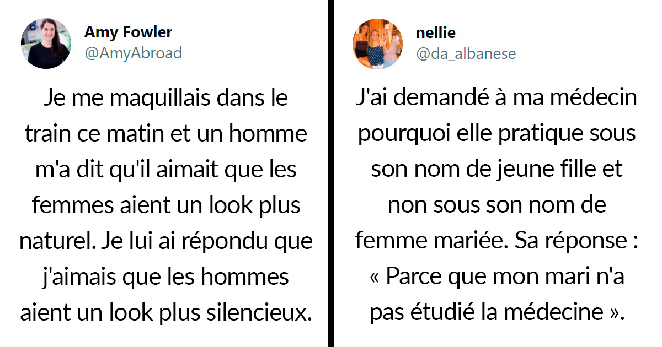662x347 pixels.
Task: Click the line "pas étudié la médecine »."
Action: point(496,312)
